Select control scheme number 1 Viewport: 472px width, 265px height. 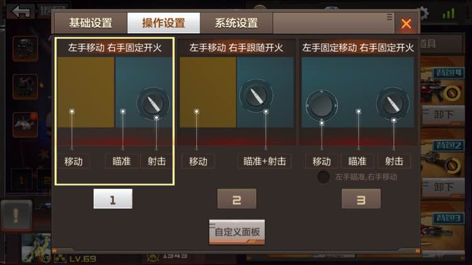(x=113, y=199)
